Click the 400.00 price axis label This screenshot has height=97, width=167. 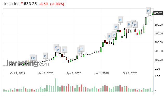(159, 34)
